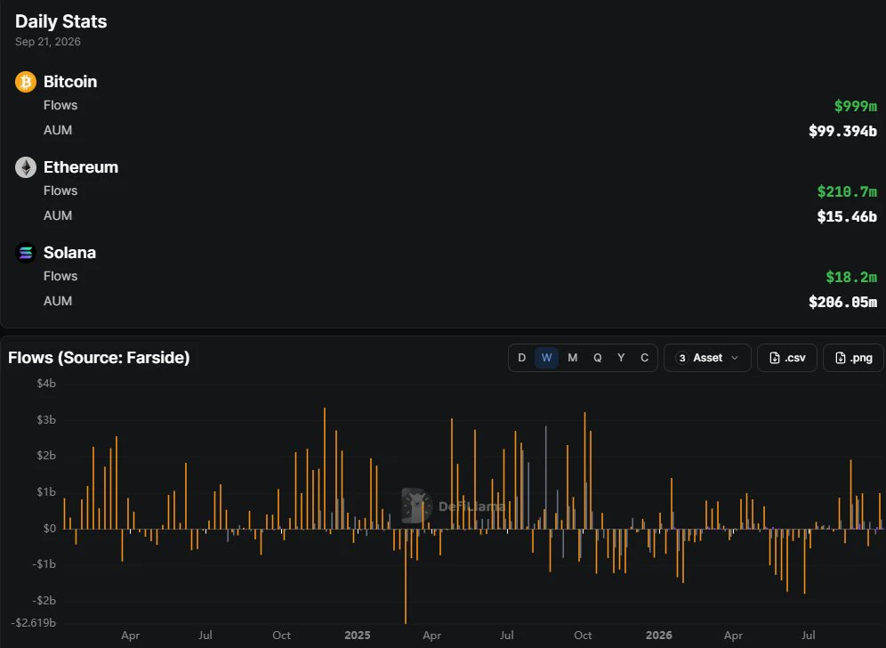The width and height of the screenshot is (886, 648).
Task: Click the Solana label
Action: pyautogui.click(x=69, y=253)
